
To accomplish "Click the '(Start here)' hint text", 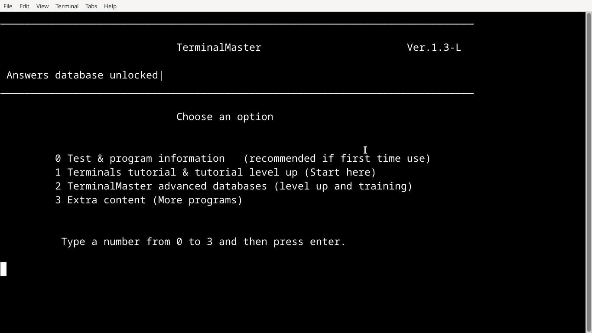I will point(340,172).
